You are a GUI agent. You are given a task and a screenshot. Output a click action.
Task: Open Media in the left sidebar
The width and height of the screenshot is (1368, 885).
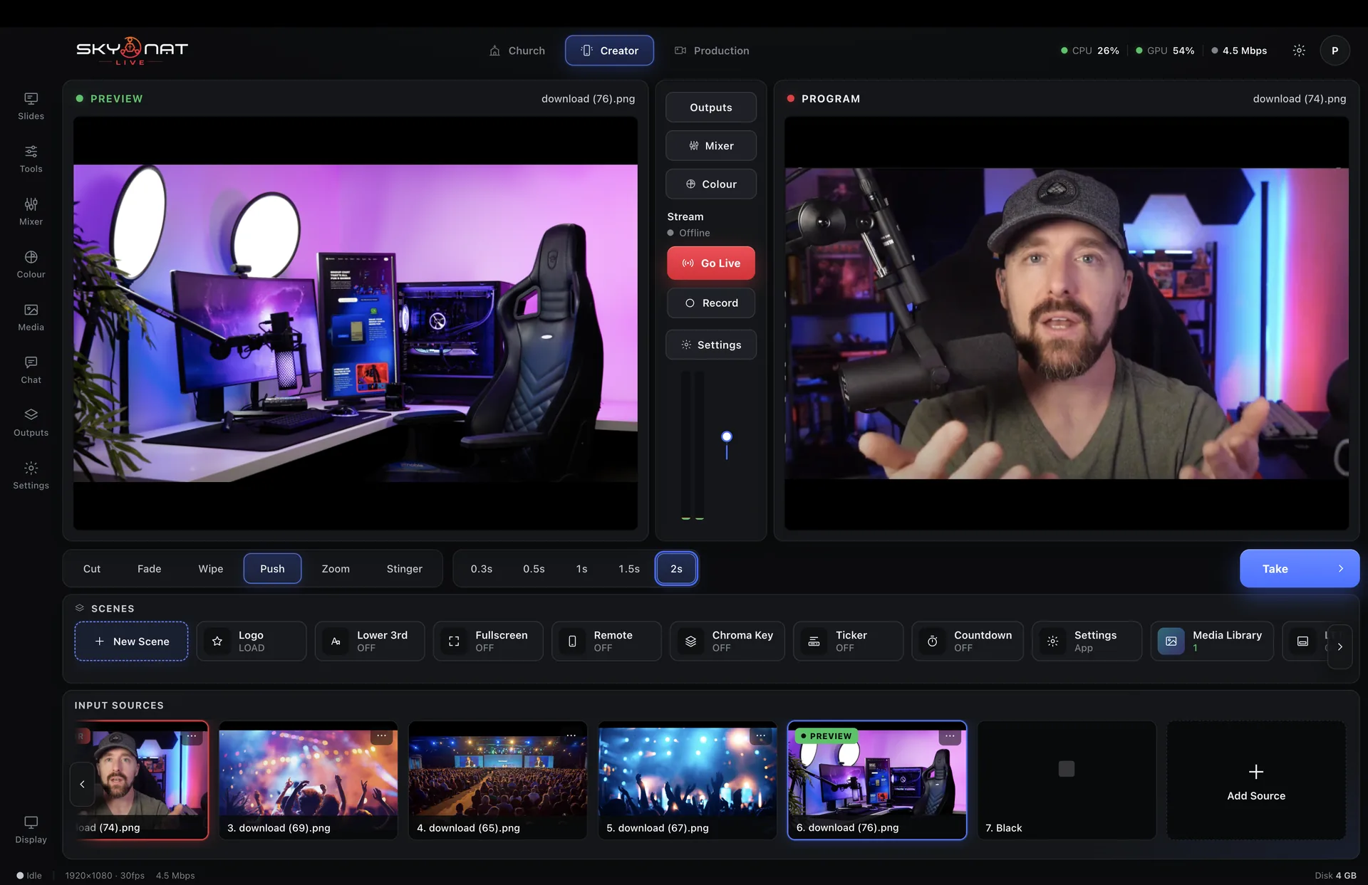[31, 317]
